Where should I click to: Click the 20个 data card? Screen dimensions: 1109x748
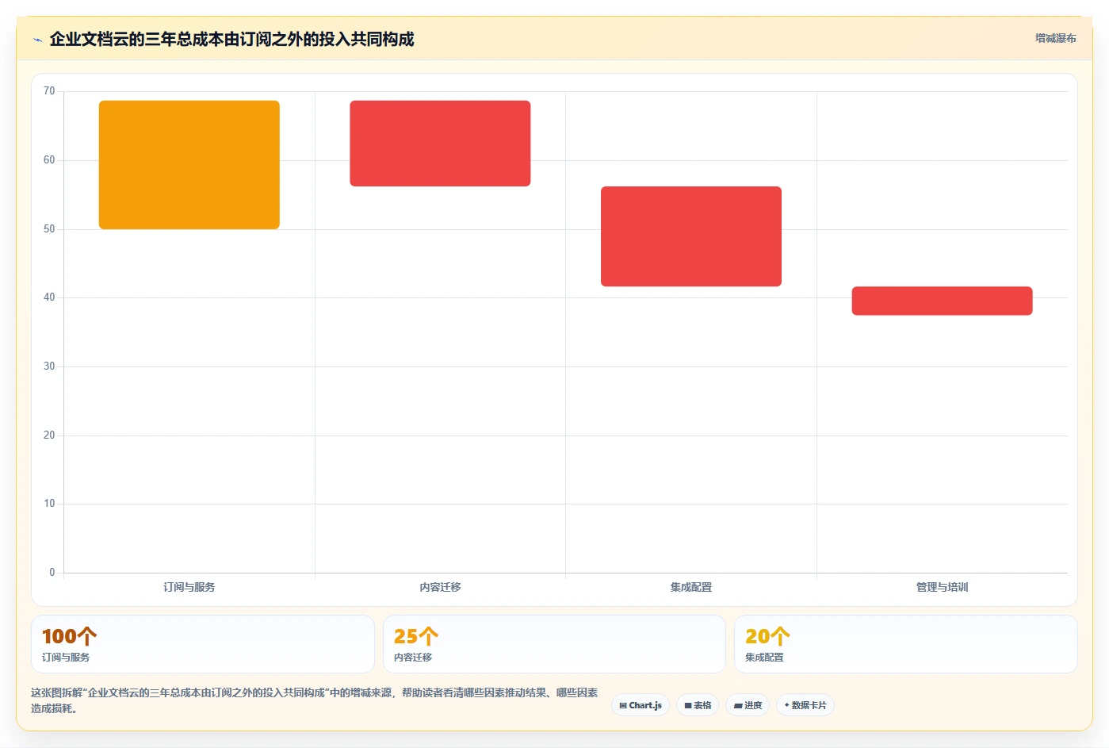tap(905, 644)
